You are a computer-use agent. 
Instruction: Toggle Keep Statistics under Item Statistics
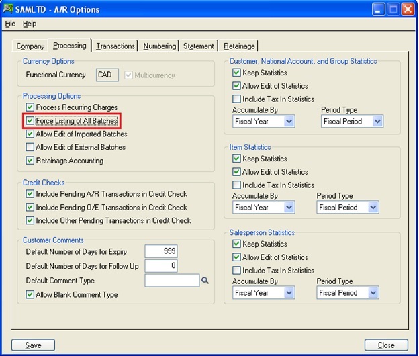pos(236,159)
